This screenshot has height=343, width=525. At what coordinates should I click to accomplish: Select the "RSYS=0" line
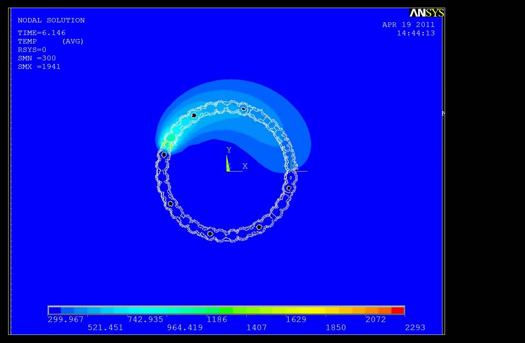pos(32,50)
